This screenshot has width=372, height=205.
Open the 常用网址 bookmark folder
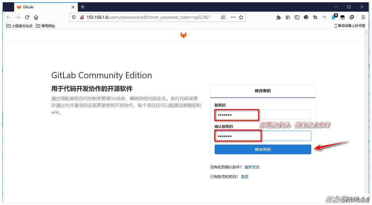point(46,26)
